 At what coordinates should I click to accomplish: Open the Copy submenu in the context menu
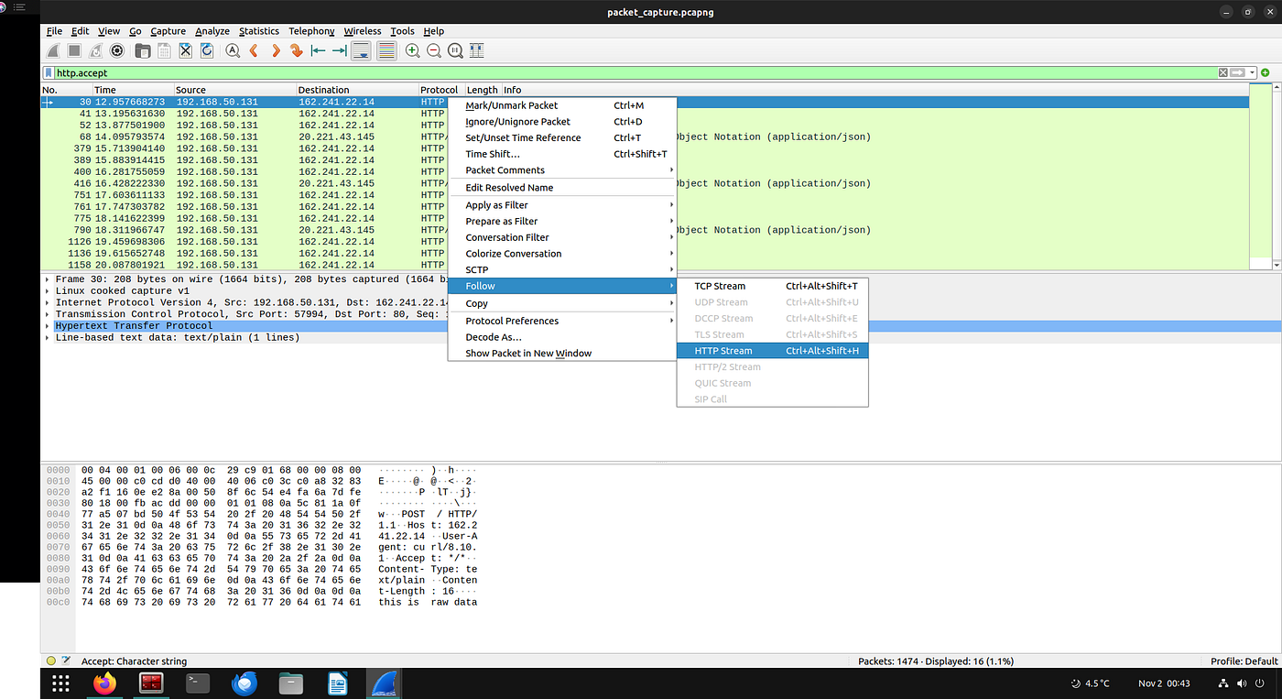tap(561, 303)
